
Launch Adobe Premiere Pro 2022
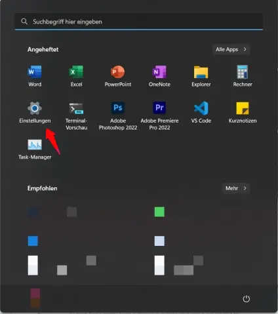click(x=159, y=116)
